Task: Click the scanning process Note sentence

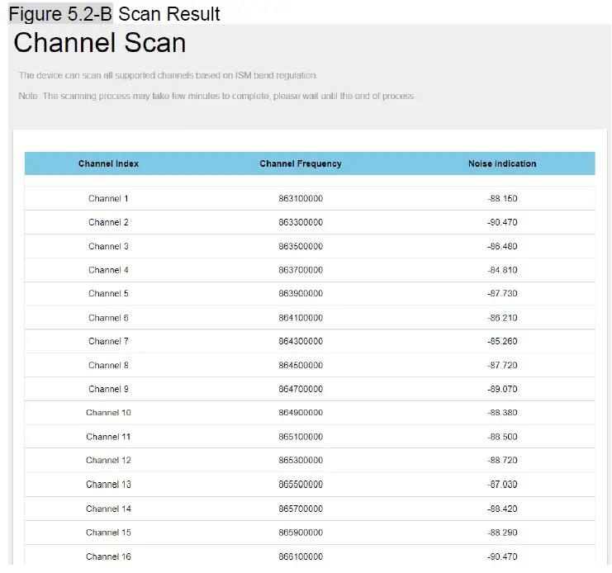Action: point(217,96)
